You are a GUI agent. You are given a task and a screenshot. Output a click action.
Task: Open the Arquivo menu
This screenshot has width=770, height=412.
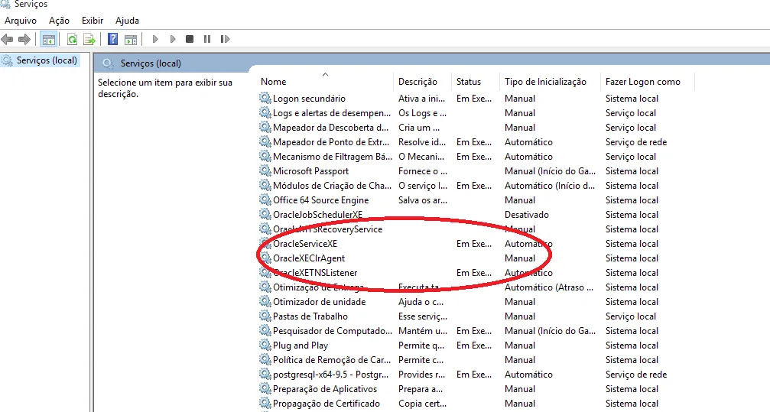pos(21,21)
